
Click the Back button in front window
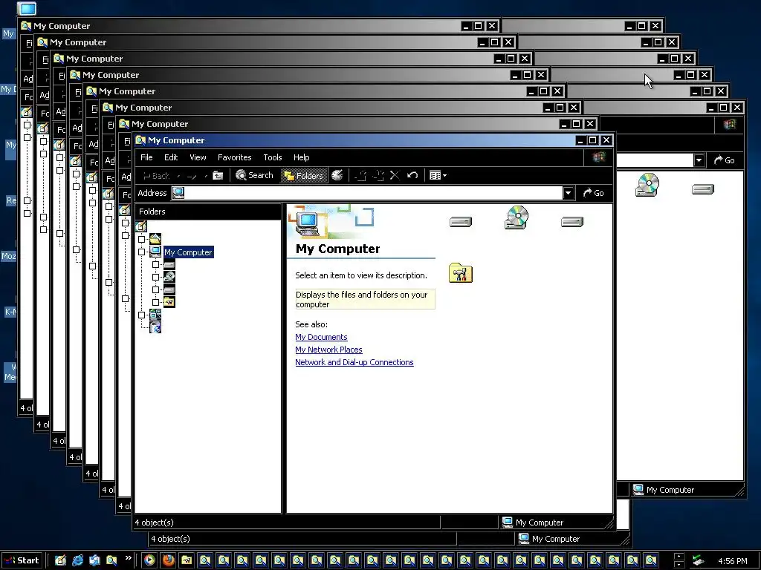coord(156,175)
